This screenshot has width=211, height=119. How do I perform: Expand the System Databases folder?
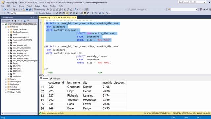(9, 29)
